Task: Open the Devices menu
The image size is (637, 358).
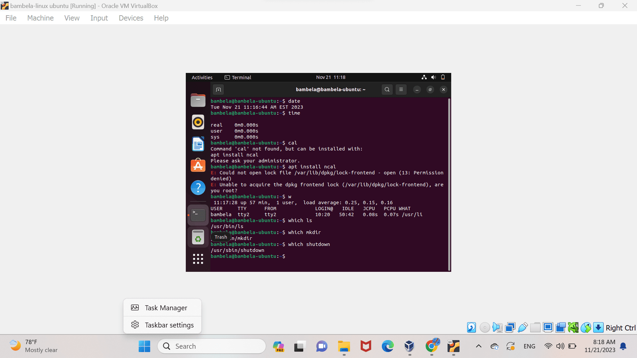Action: 131,18
